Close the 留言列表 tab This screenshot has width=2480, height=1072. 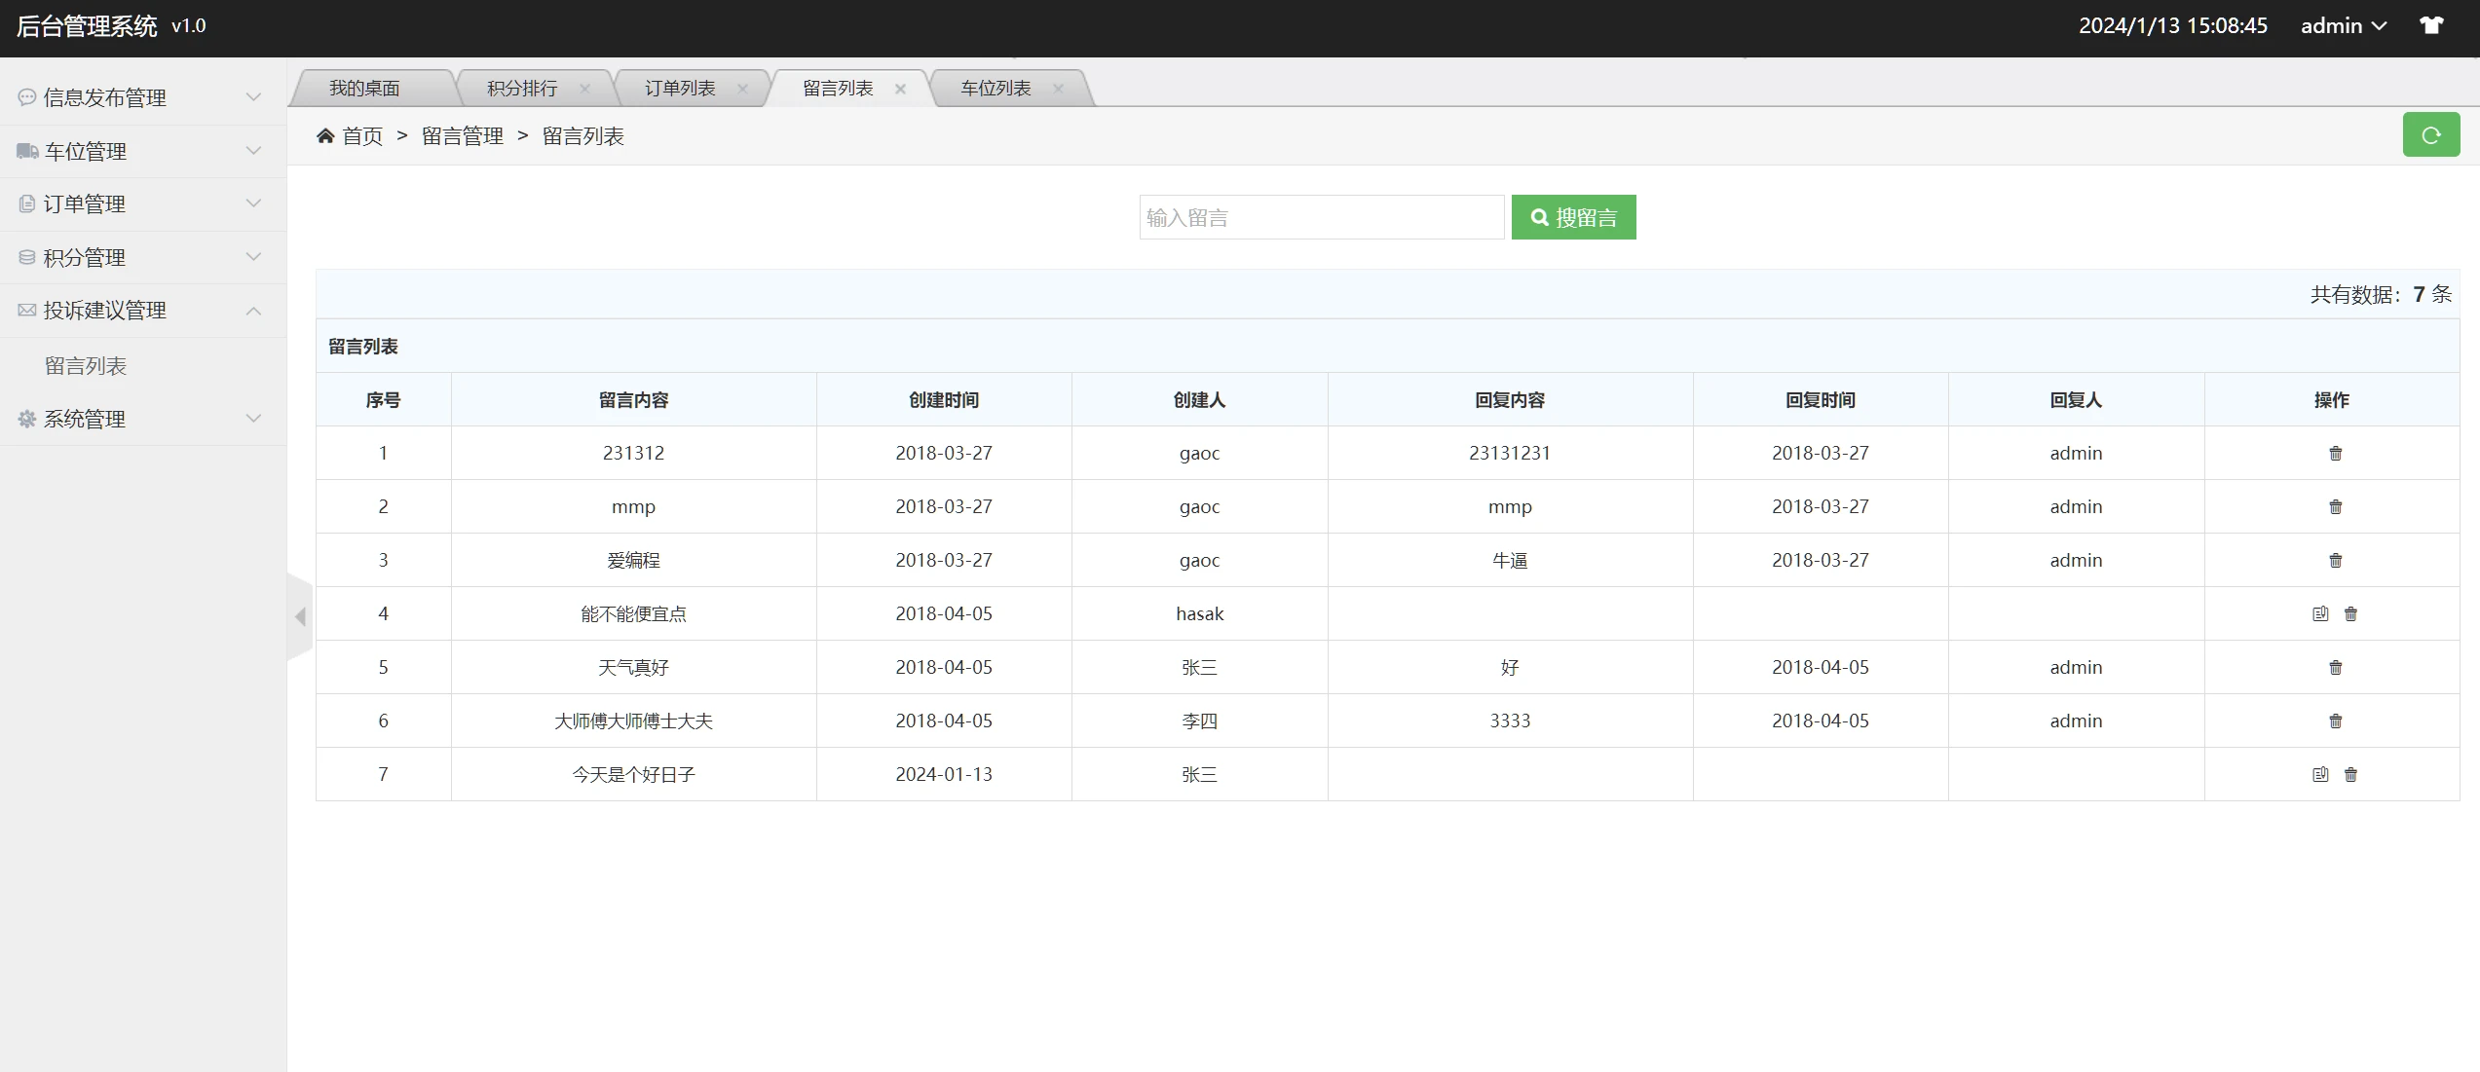point(900,89)
